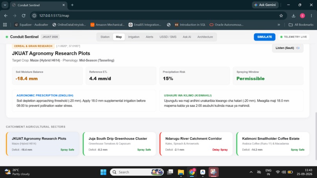Open the OnlineDataEntryJob bookmark
The width and height of the screenshot is (317, 178).
pos(69,25)
